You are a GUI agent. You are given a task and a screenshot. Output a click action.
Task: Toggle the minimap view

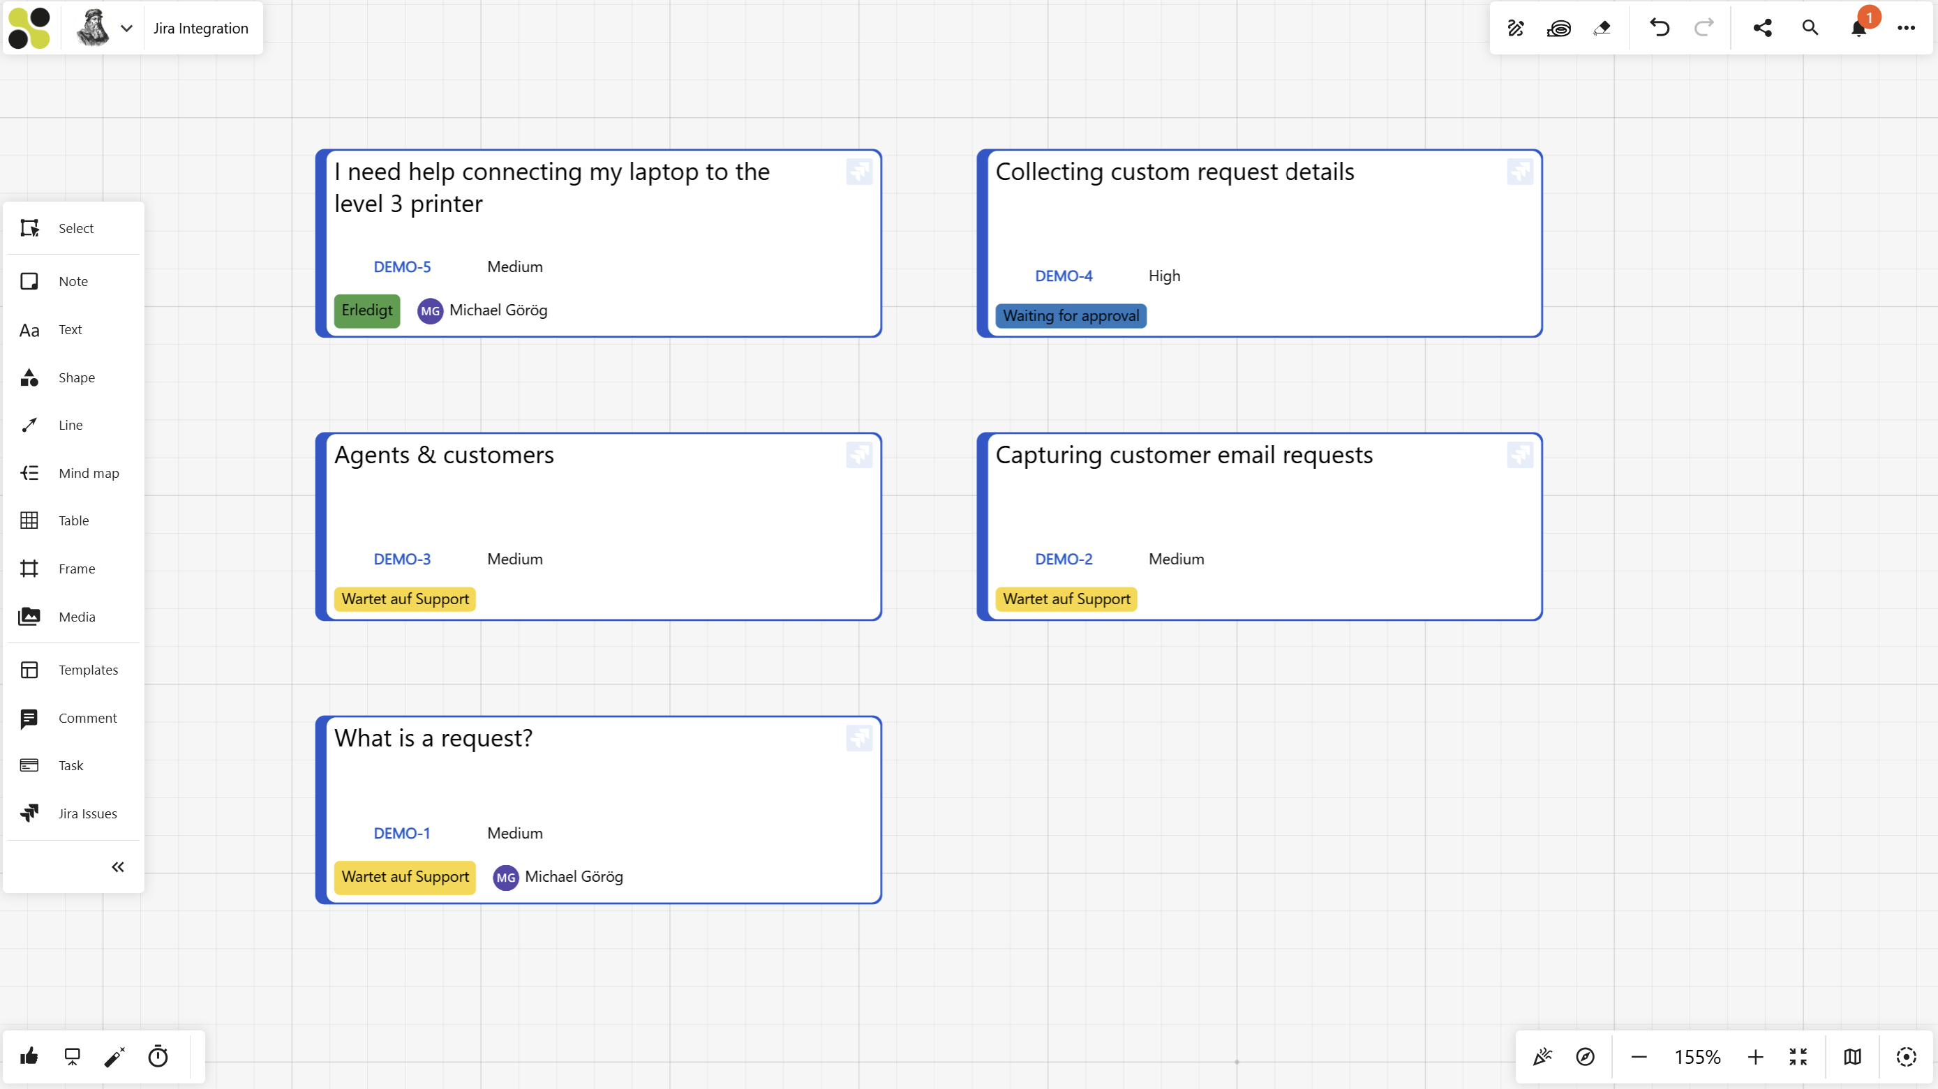coord(1851,1056)
